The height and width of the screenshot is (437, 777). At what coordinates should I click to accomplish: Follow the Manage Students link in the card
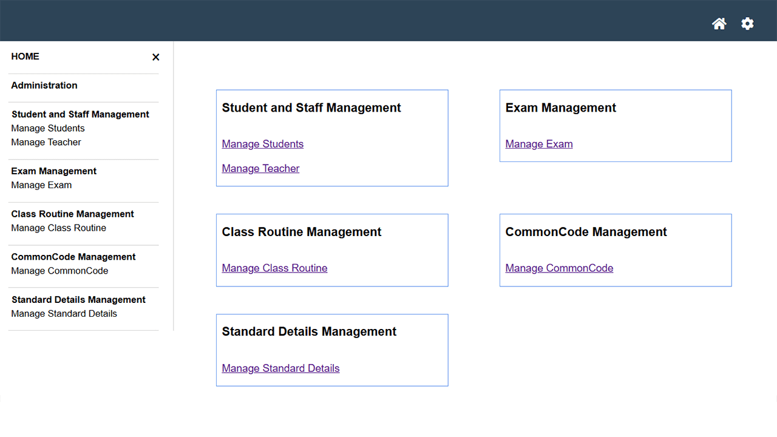tap(263, 144)
